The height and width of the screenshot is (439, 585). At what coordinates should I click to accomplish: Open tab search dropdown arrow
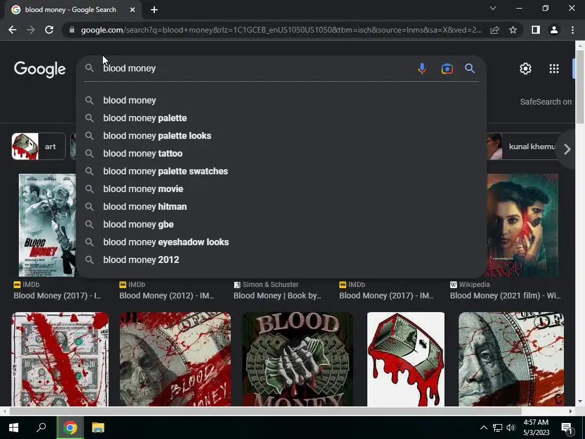[x=493, y=8]
